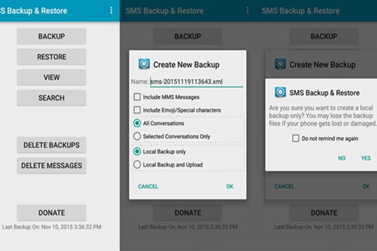This screenshot has height=251, width=377.
Task: Tap dimmed DONATE button in third screen
Action: tap(324, 213)
